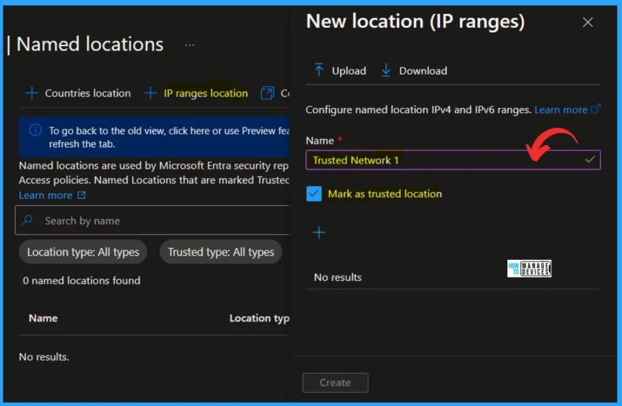Add an IP ranges location
This screenshot has width=622, height=406.
[x=196, y=93]
